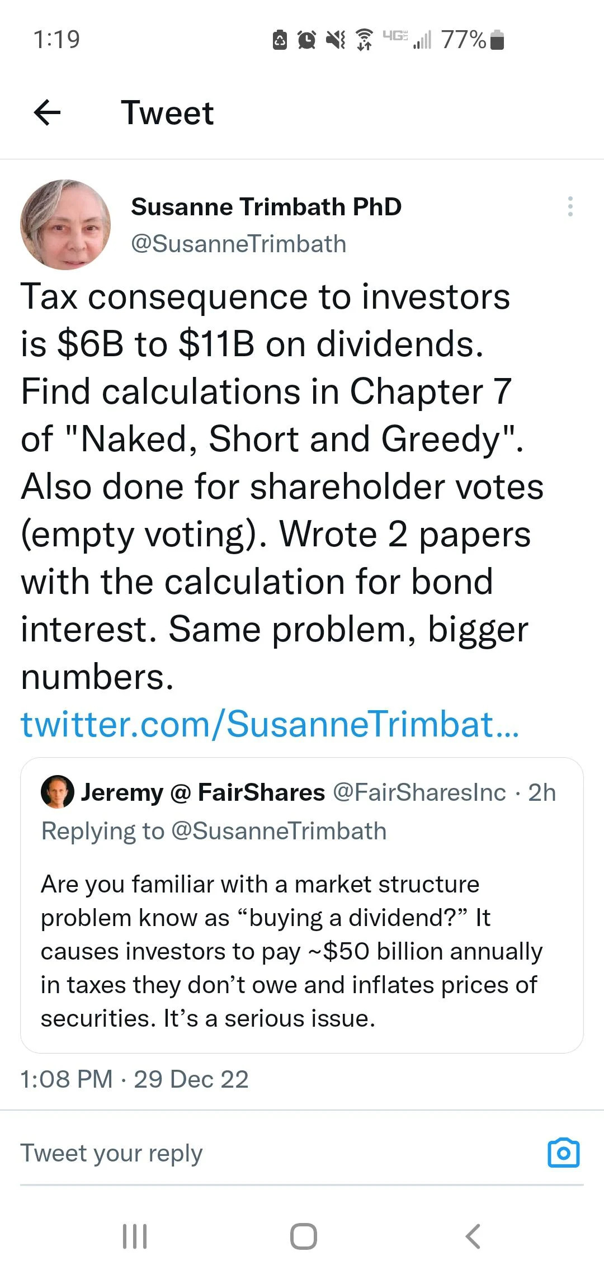Viewport: 604px width, 1275px height.
Task: Tap the @SusanneTrimbath handle under the author name
Action: coord(239,244)
